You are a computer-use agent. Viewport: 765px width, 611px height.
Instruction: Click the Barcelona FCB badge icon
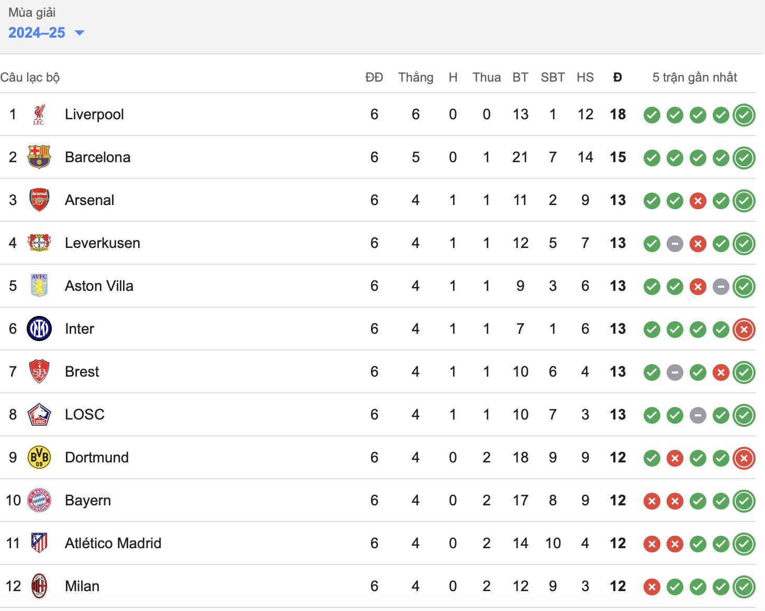pos(39,157)
